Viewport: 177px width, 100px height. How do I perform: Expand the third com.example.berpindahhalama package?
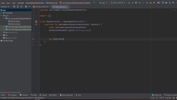pyautogui.click(x=4, y=29)
